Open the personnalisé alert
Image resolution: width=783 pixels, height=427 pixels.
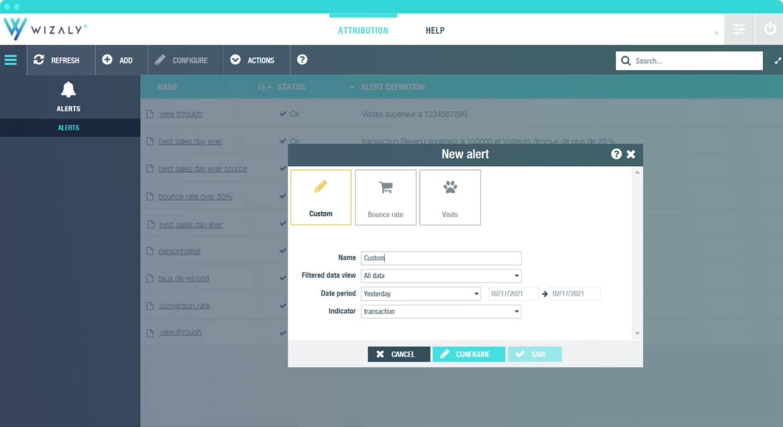click(x=179, y=251)
